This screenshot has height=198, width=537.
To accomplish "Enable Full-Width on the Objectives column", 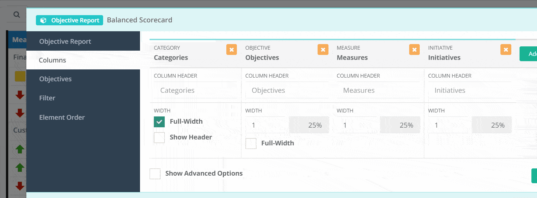I will click(251, 143).
